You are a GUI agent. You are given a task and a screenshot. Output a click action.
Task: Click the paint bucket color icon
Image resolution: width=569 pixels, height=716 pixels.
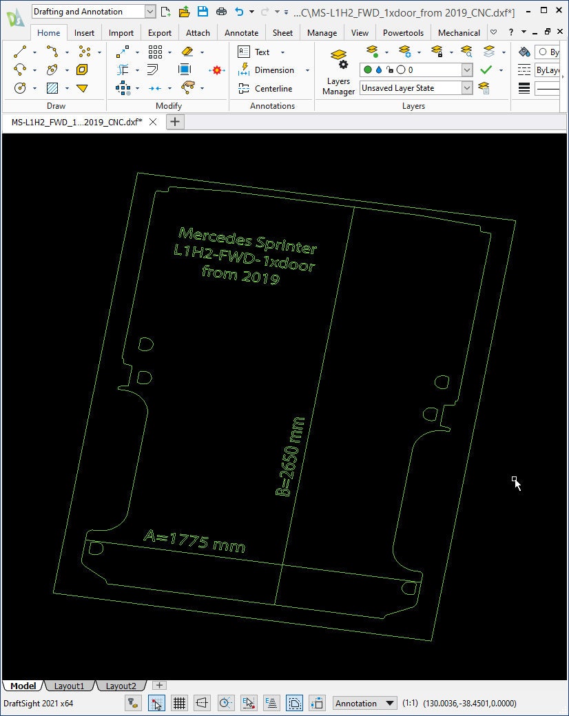[x=524, y=52]
